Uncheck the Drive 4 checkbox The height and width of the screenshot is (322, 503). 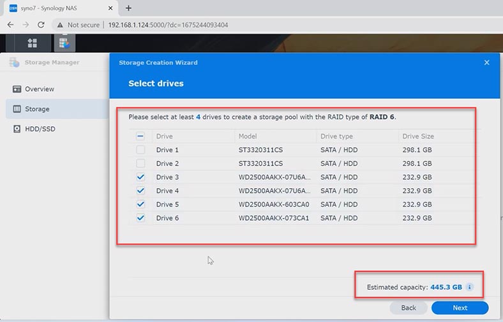point(140,191)
